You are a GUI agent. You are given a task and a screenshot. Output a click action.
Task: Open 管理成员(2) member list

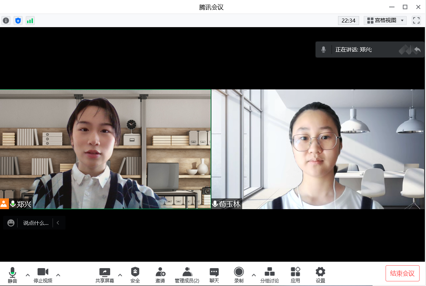[x=187, y=275]
